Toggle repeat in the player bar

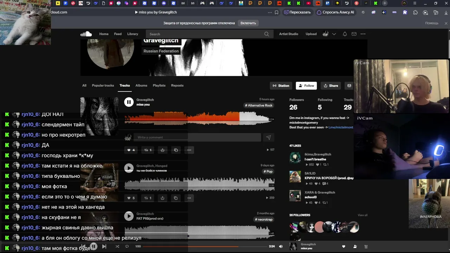127,247
